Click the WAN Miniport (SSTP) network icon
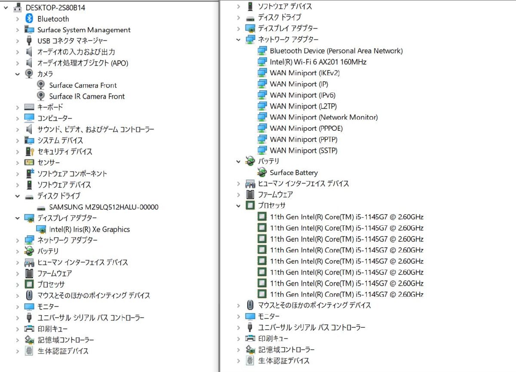 [262, 151]
